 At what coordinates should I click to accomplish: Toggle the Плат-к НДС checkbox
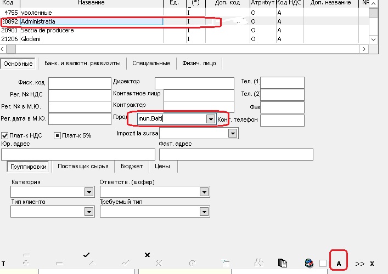tap(5, 135)
